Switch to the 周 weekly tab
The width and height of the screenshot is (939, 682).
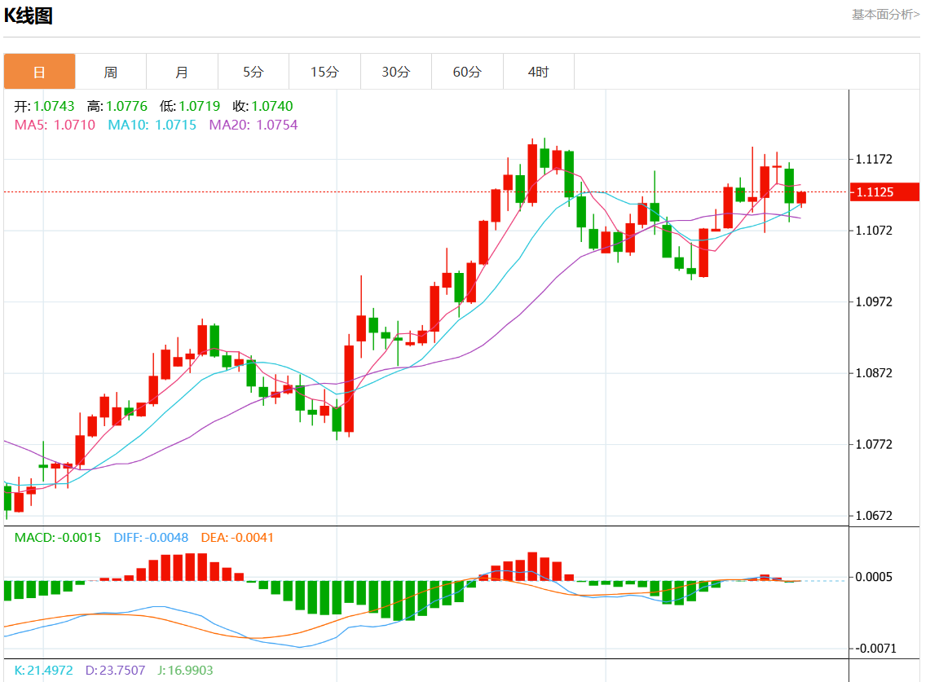point(110,72)
